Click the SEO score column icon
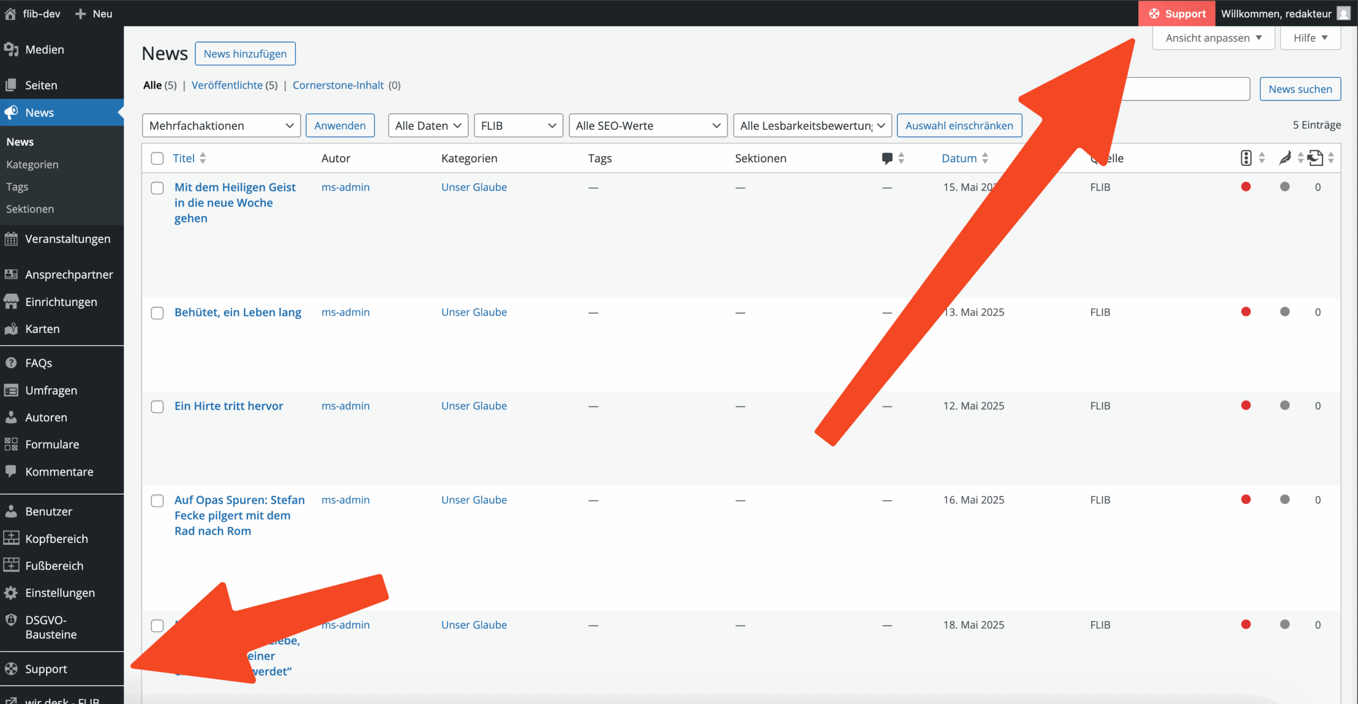1358x704 pixels. coord(1246,158)
